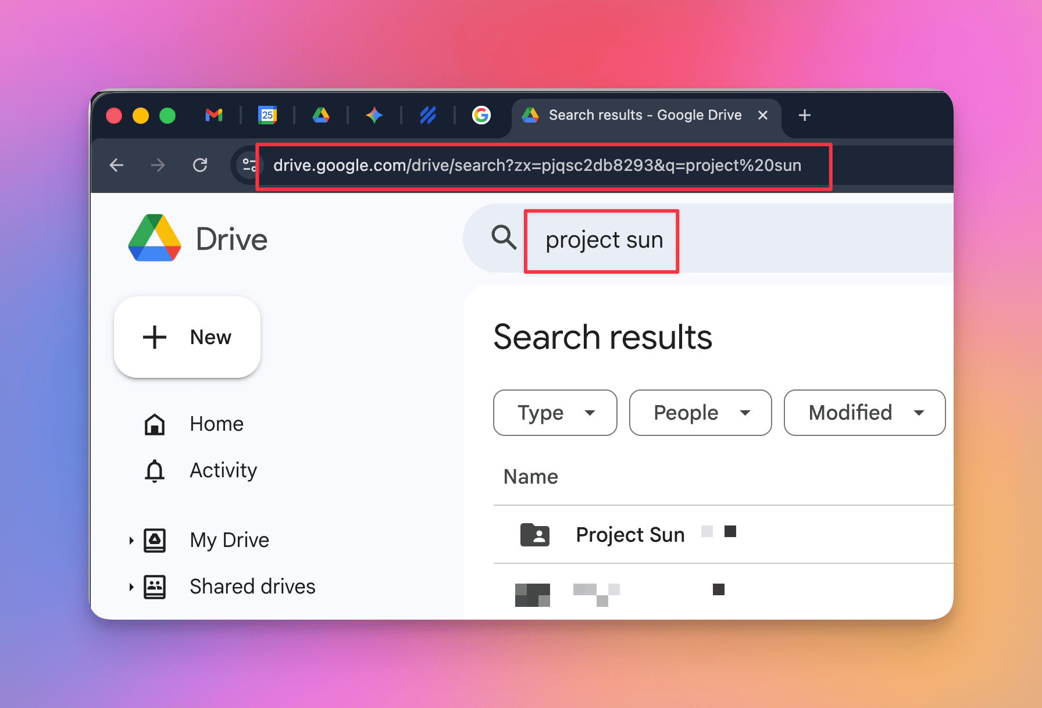The image size is (1042, 708).
Task: Click the site settings icon in address bar
Action: pyautogui.click(x=249, y=165)
